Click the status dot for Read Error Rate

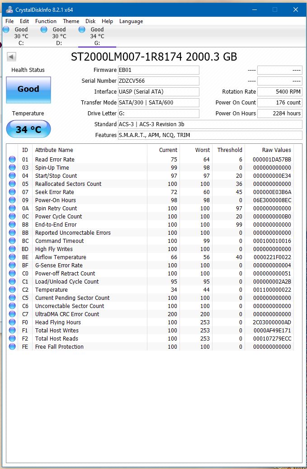coord(12,160)
